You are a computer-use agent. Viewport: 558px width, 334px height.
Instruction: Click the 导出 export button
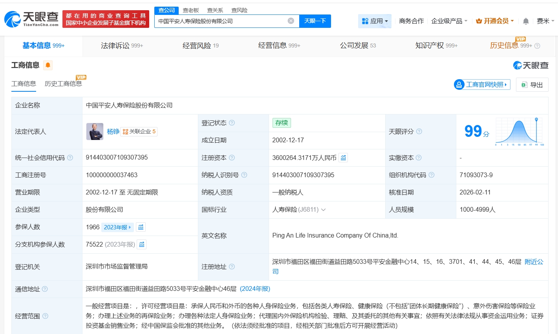click(x=532, y=85)
